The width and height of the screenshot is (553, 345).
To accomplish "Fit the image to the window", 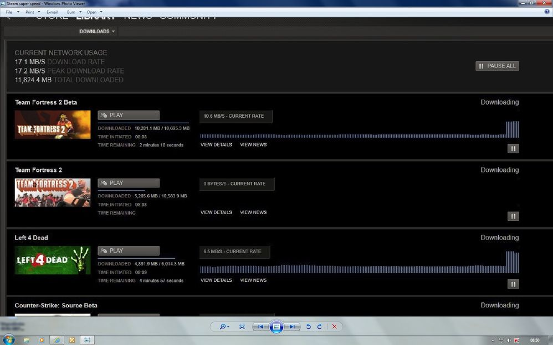I will pos(242,327).
